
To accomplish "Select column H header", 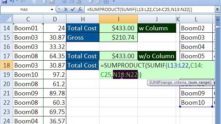I will coord(83,19).
